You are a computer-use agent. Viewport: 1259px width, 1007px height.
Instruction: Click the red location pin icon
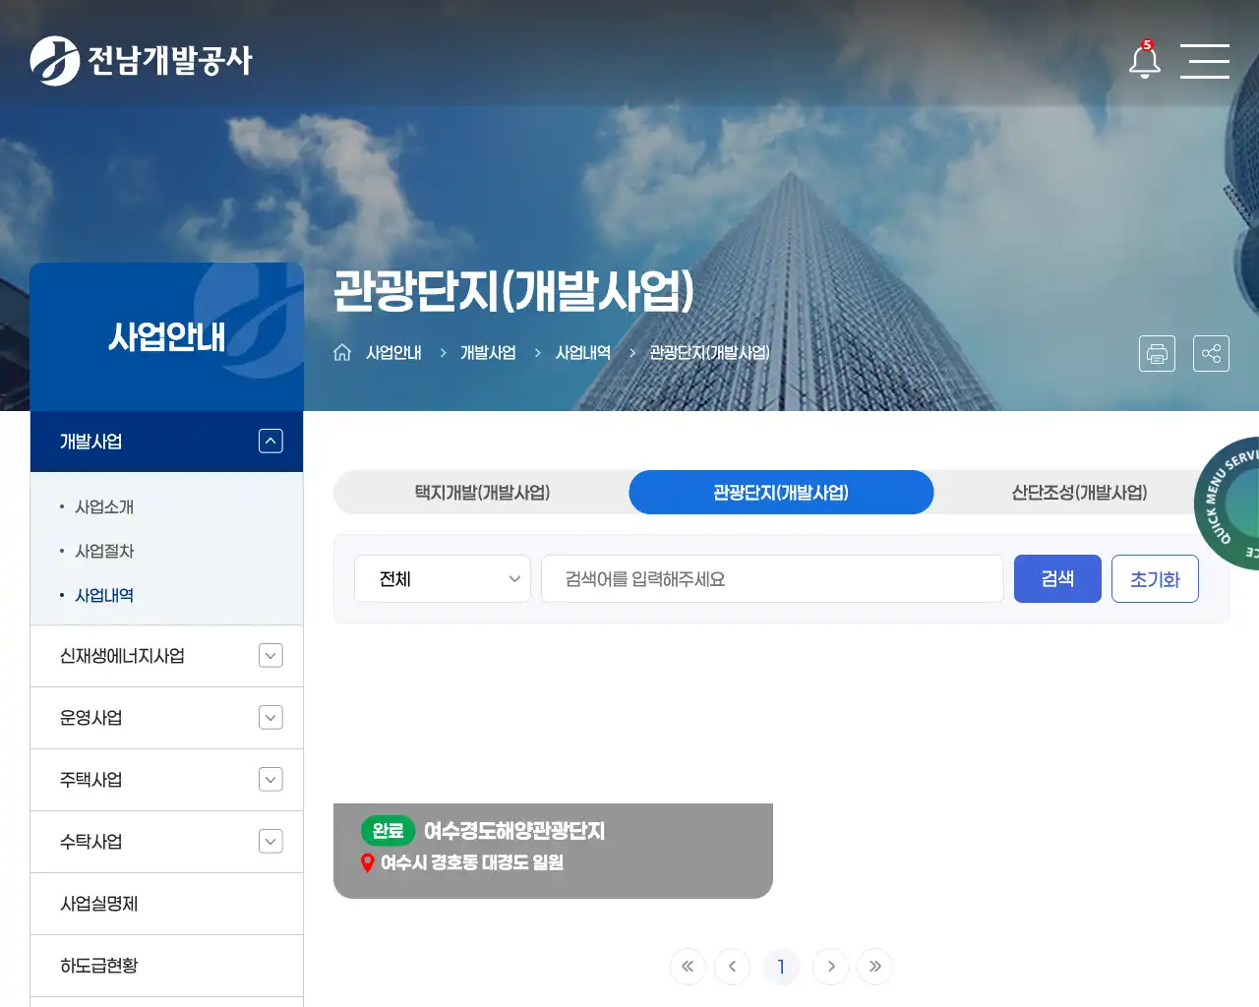point(368,862)
